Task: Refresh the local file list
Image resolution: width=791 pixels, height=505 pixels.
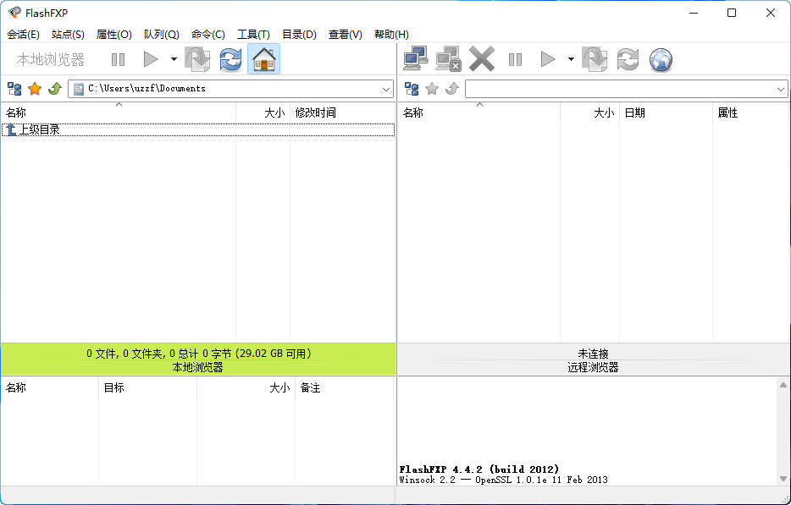Action: (230, 59)
